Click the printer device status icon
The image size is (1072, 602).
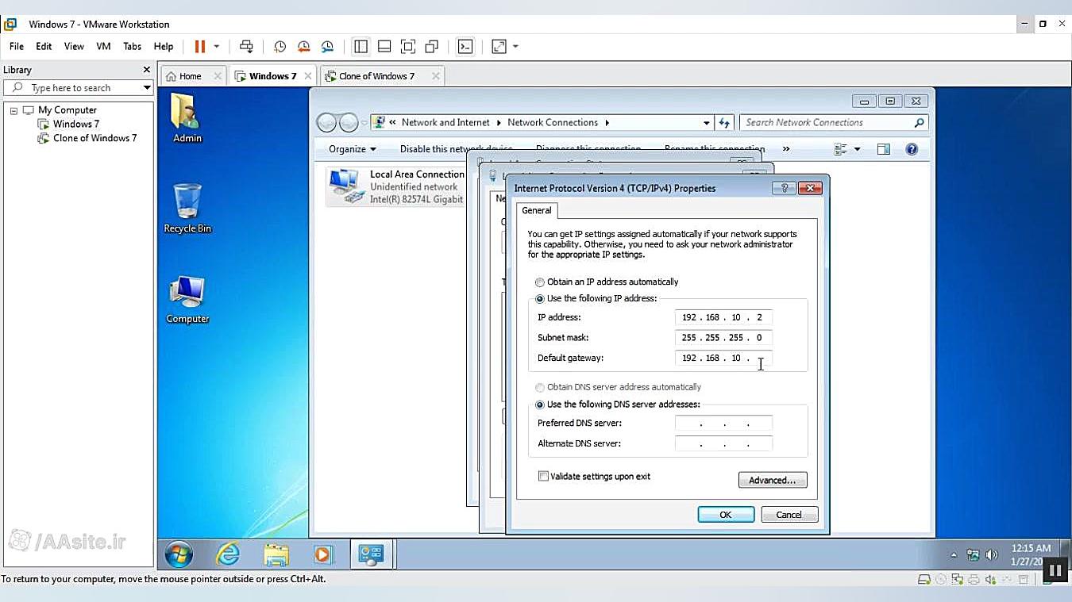[x=974, y=580]
